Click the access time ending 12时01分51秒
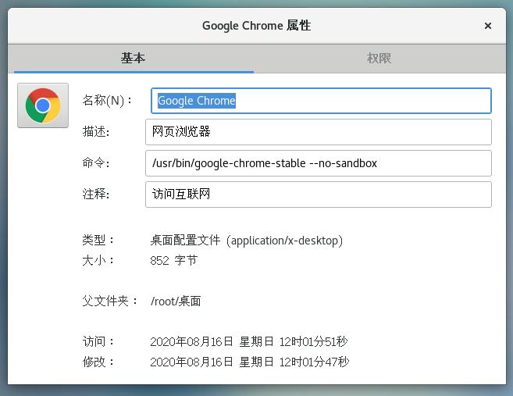Screen dimensions: 513x396 248,341
